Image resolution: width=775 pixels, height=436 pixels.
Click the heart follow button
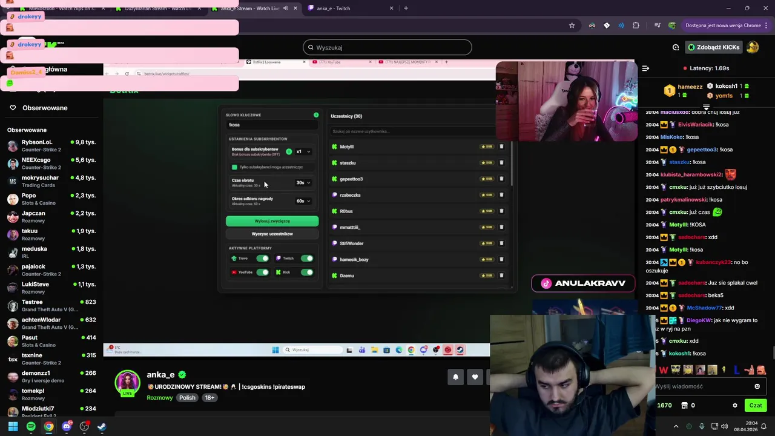click(475, 377)
